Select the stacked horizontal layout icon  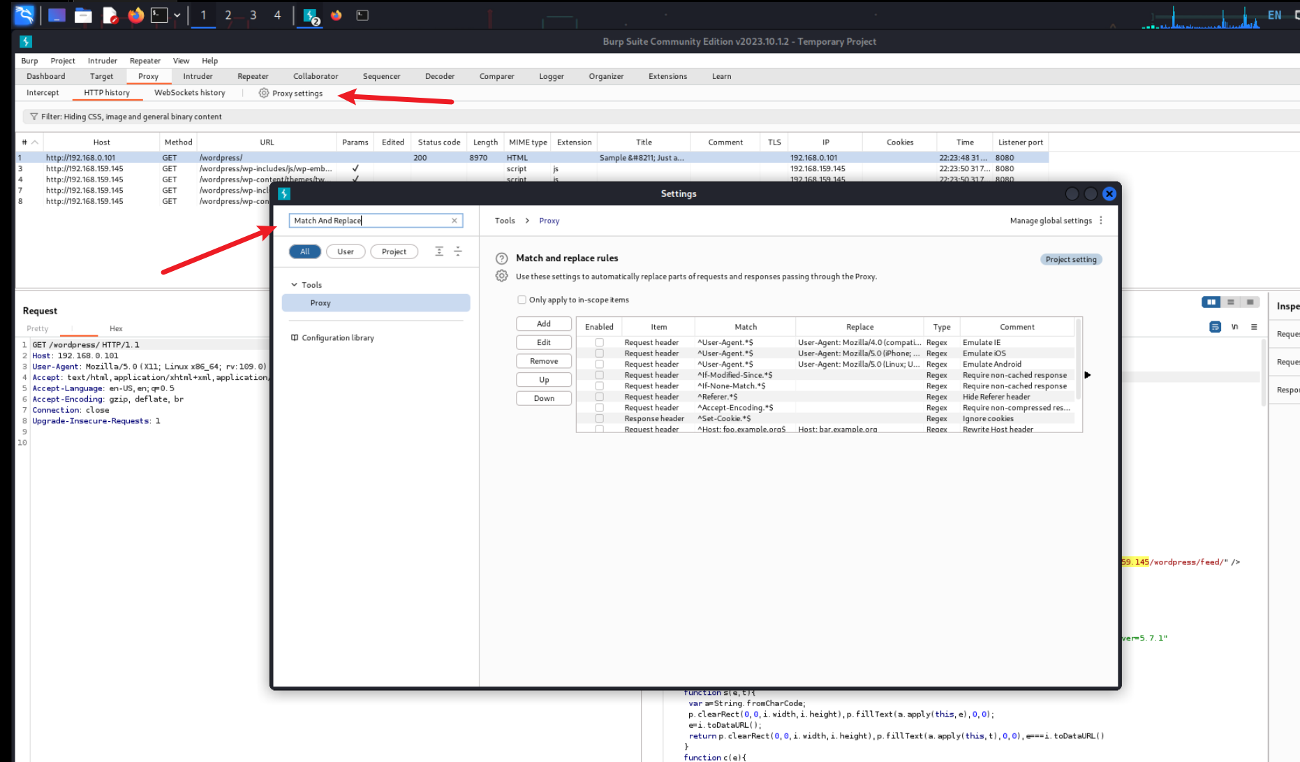[x=1230, y=302]
